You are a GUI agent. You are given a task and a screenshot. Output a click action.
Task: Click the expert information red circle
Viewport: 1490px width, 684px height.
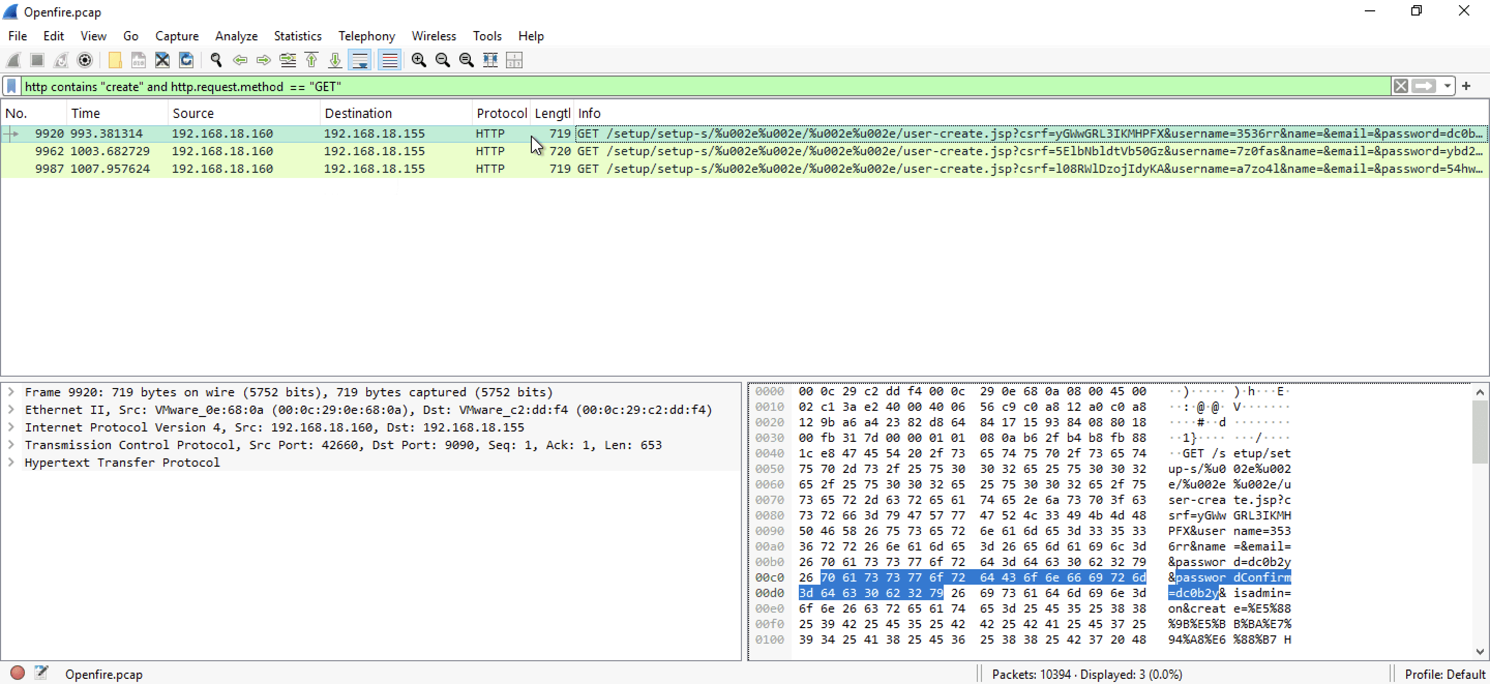18,673
